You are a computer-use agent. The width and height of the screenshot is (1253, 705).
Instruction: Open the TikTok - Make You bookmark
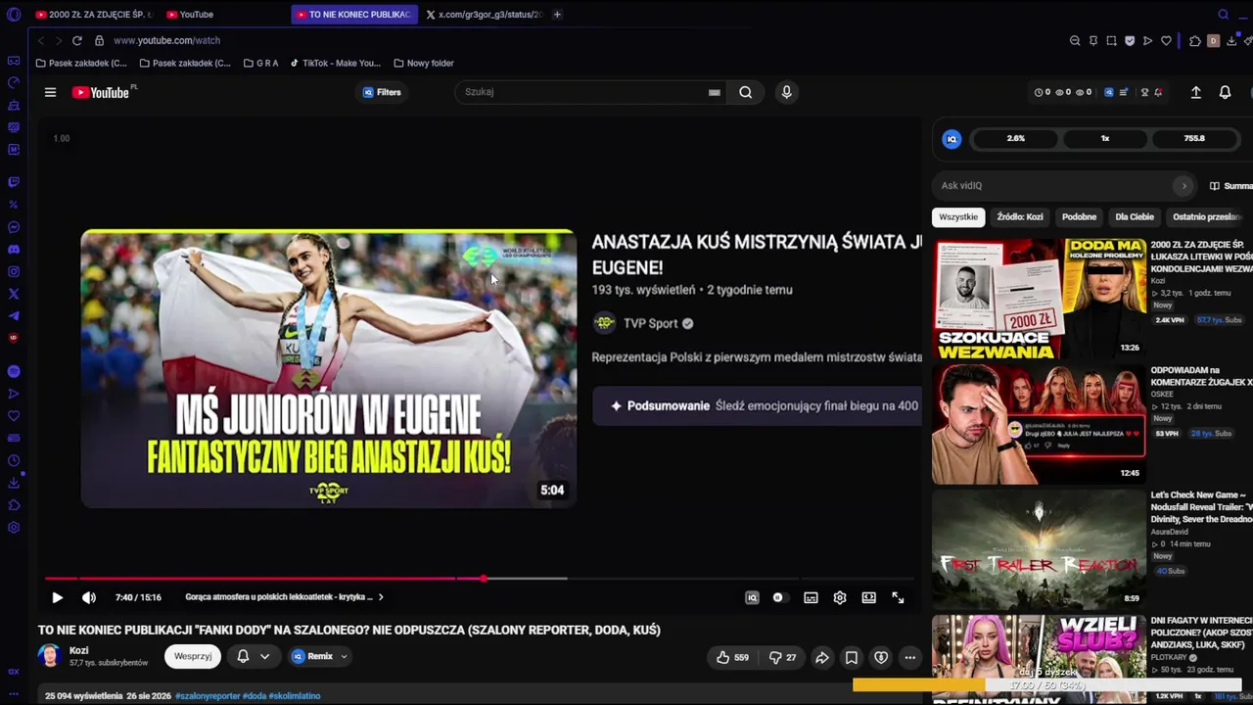335,64
